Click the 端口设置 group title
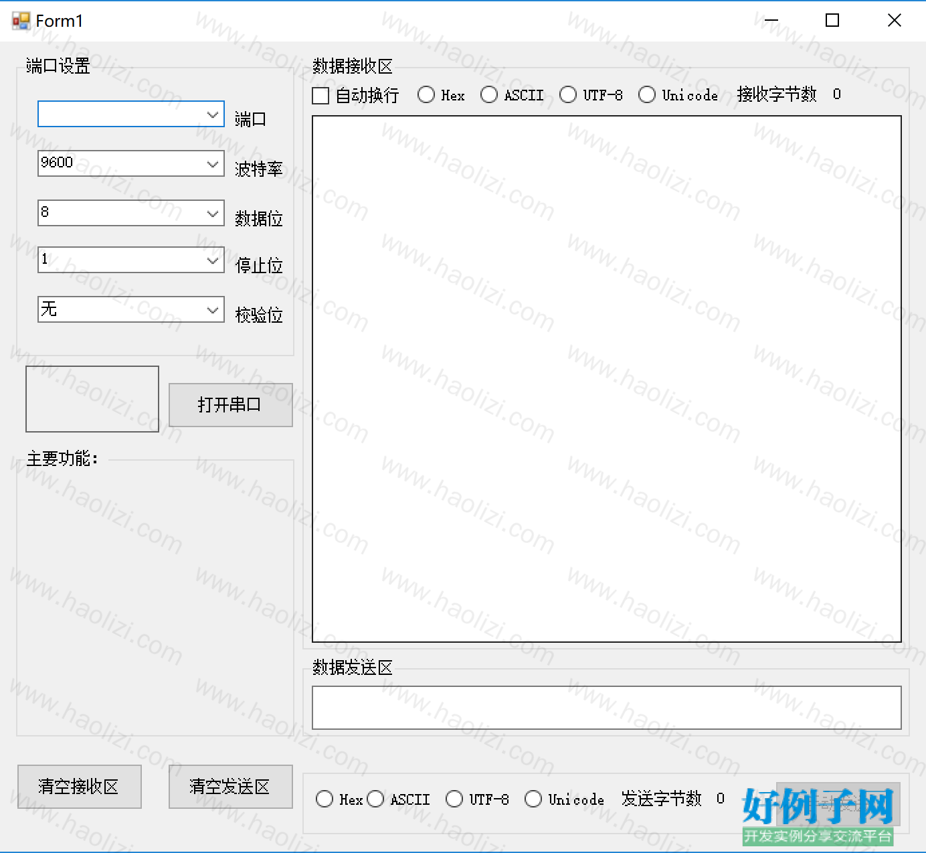The image size is (926, 853). click(58, 66)
